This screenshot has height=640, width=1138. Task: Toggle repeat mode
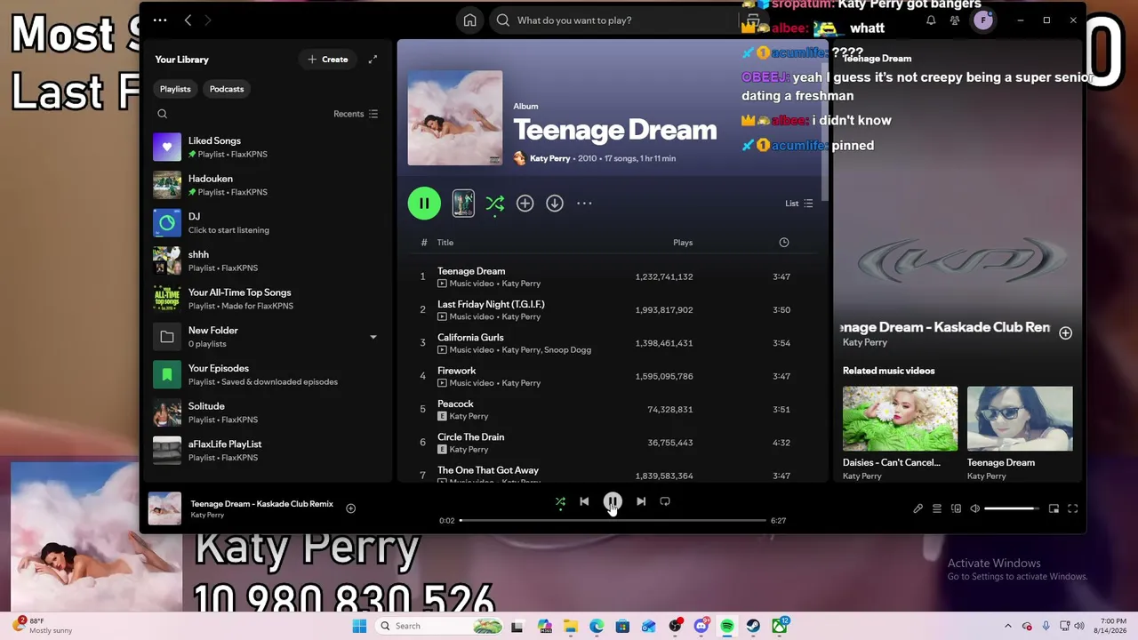pyautogui.click(x=665, y=501)
